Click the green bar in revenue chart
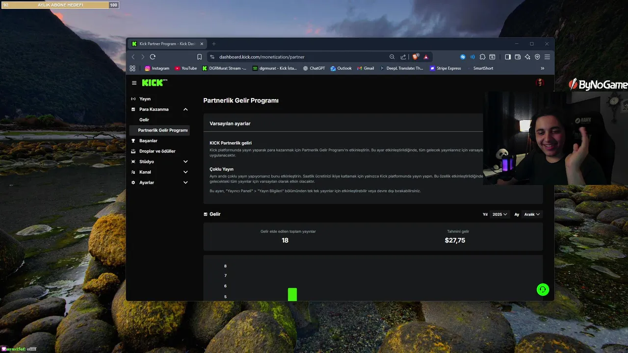 pos(292,294)
